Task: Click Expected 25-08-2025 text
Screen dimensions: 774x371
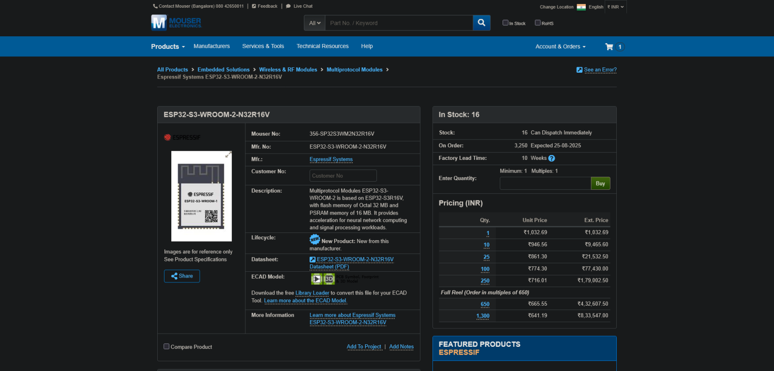Action: click(556, 146)
